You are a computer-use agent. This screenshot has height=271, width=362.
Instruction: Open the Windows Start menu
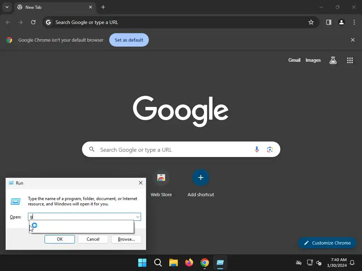point(142,263)
